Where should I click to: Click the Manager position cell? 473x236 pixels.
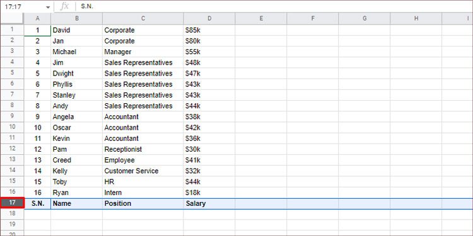pyautogui.click(x=143, y=52)
